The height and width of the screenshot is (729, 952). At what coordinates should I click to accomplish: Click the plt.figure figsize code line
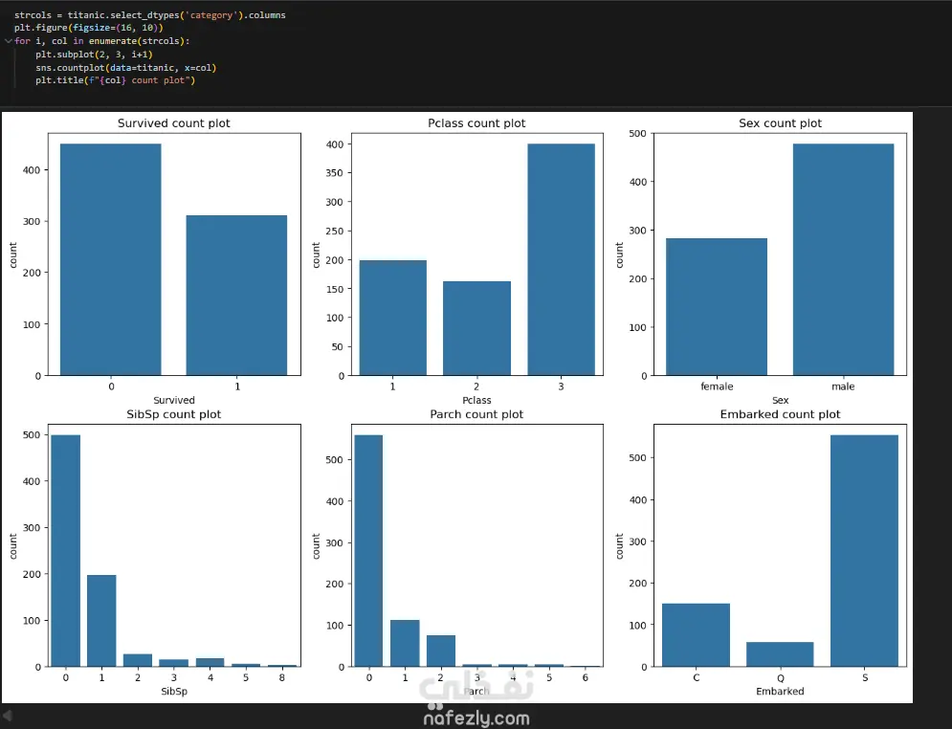click(x=89, y=28)
